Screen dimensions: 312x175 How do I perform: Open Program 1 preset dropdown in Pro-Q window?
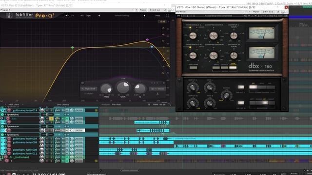click(67, 10)
